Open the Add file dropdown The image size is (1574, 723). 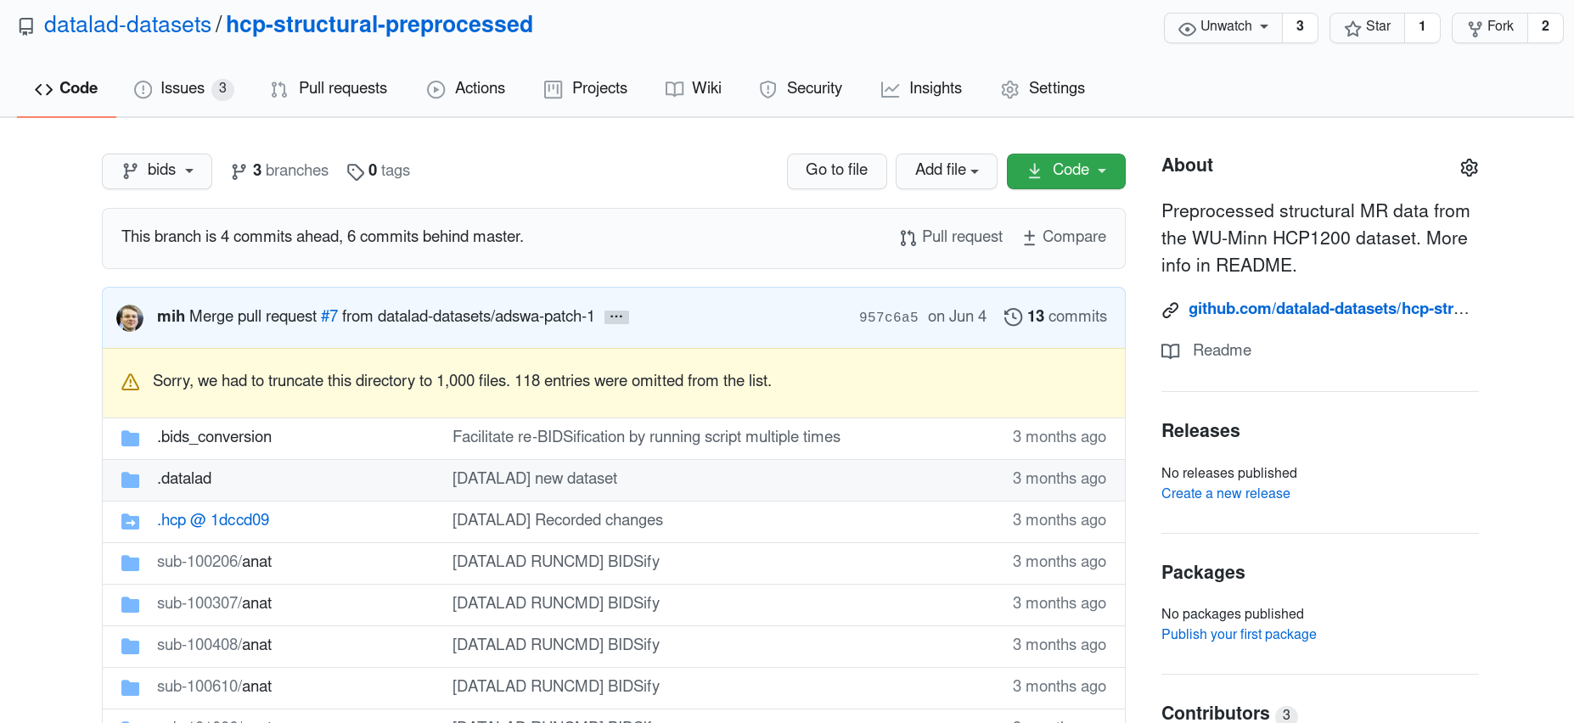pos(946,171)
